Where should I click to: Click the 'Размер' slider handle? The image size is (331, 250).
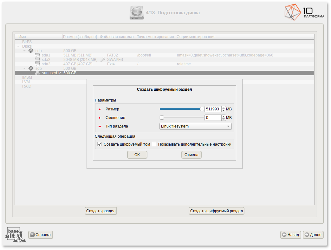202,109
